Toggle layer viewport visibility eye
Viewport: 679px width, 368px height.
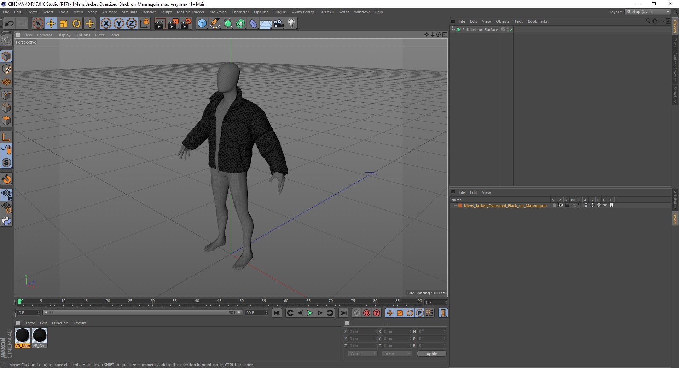pyautogui.click(x=561, y=205)
